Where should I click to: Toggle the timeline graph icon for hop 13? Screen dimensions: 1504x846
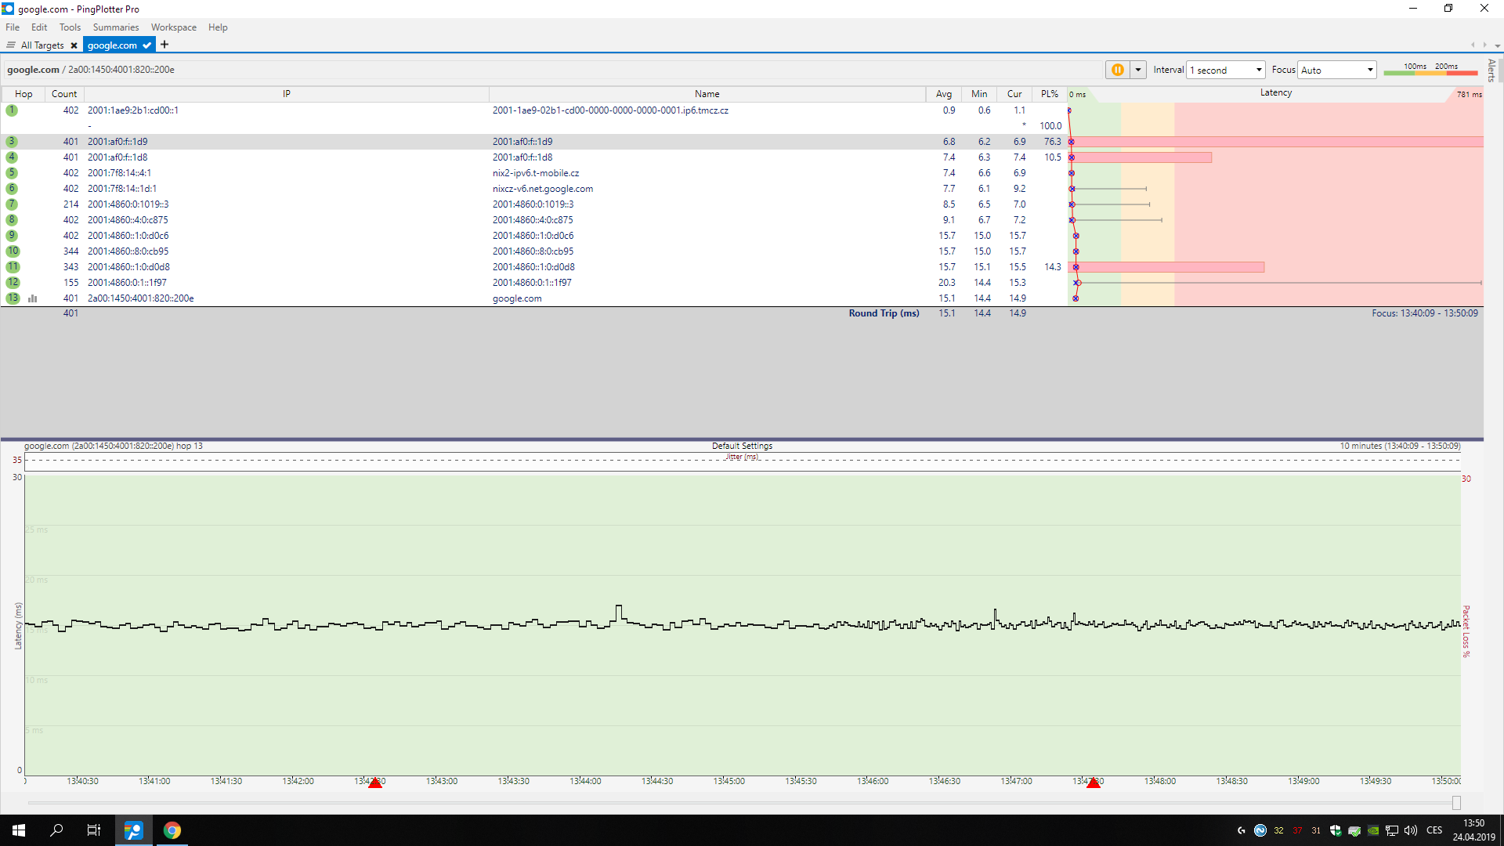[x=33, y=298]
